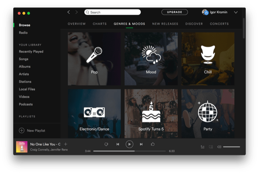The height and width of the screenshot is (174, 259).
Task: Go forward with the right arrow
Action: (x=76, y=12)
